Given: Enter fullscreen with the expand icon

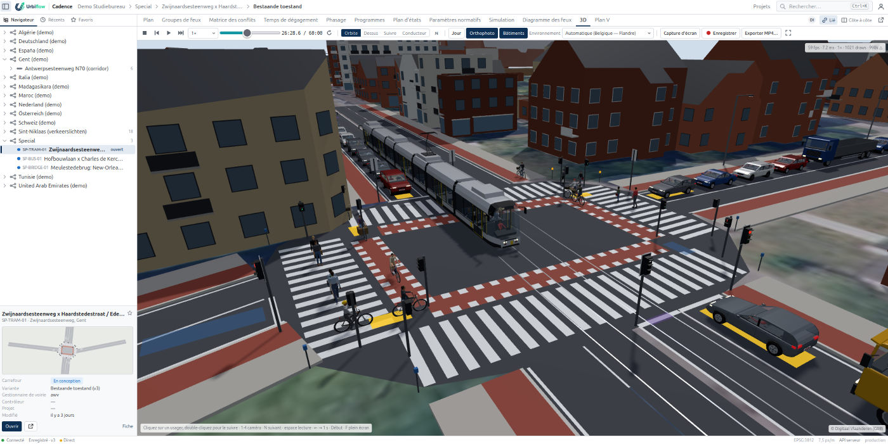Looking at the screenshot, I should click(788, 33).
